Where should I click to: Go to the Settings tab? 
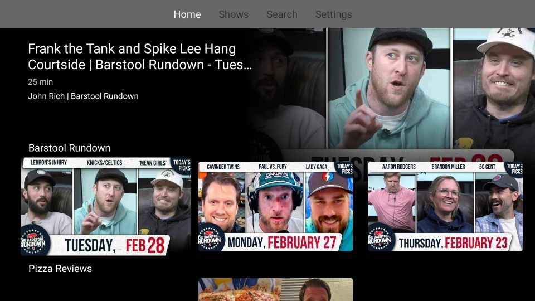[333, 14]
